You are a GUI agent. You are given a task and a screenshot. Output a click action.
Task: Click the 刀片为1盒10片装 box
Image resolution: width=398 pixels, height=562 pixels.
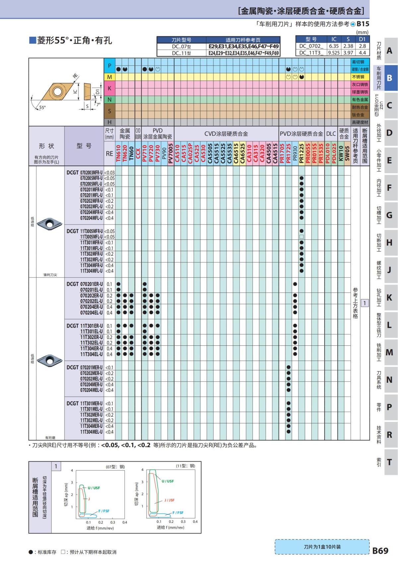click(322, 547)
